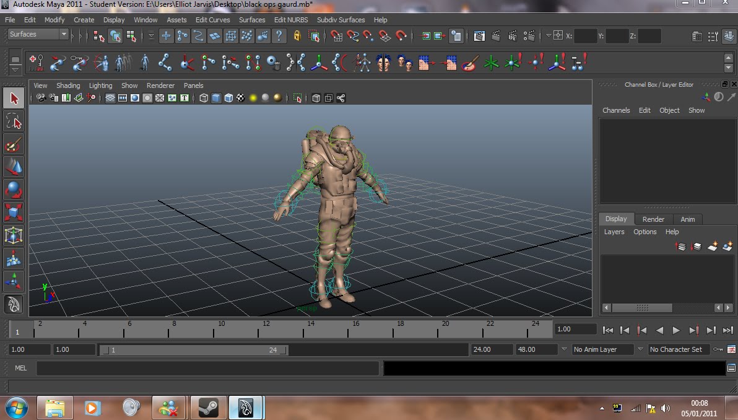Open viewport Shading menu

[x=68, y=85]
